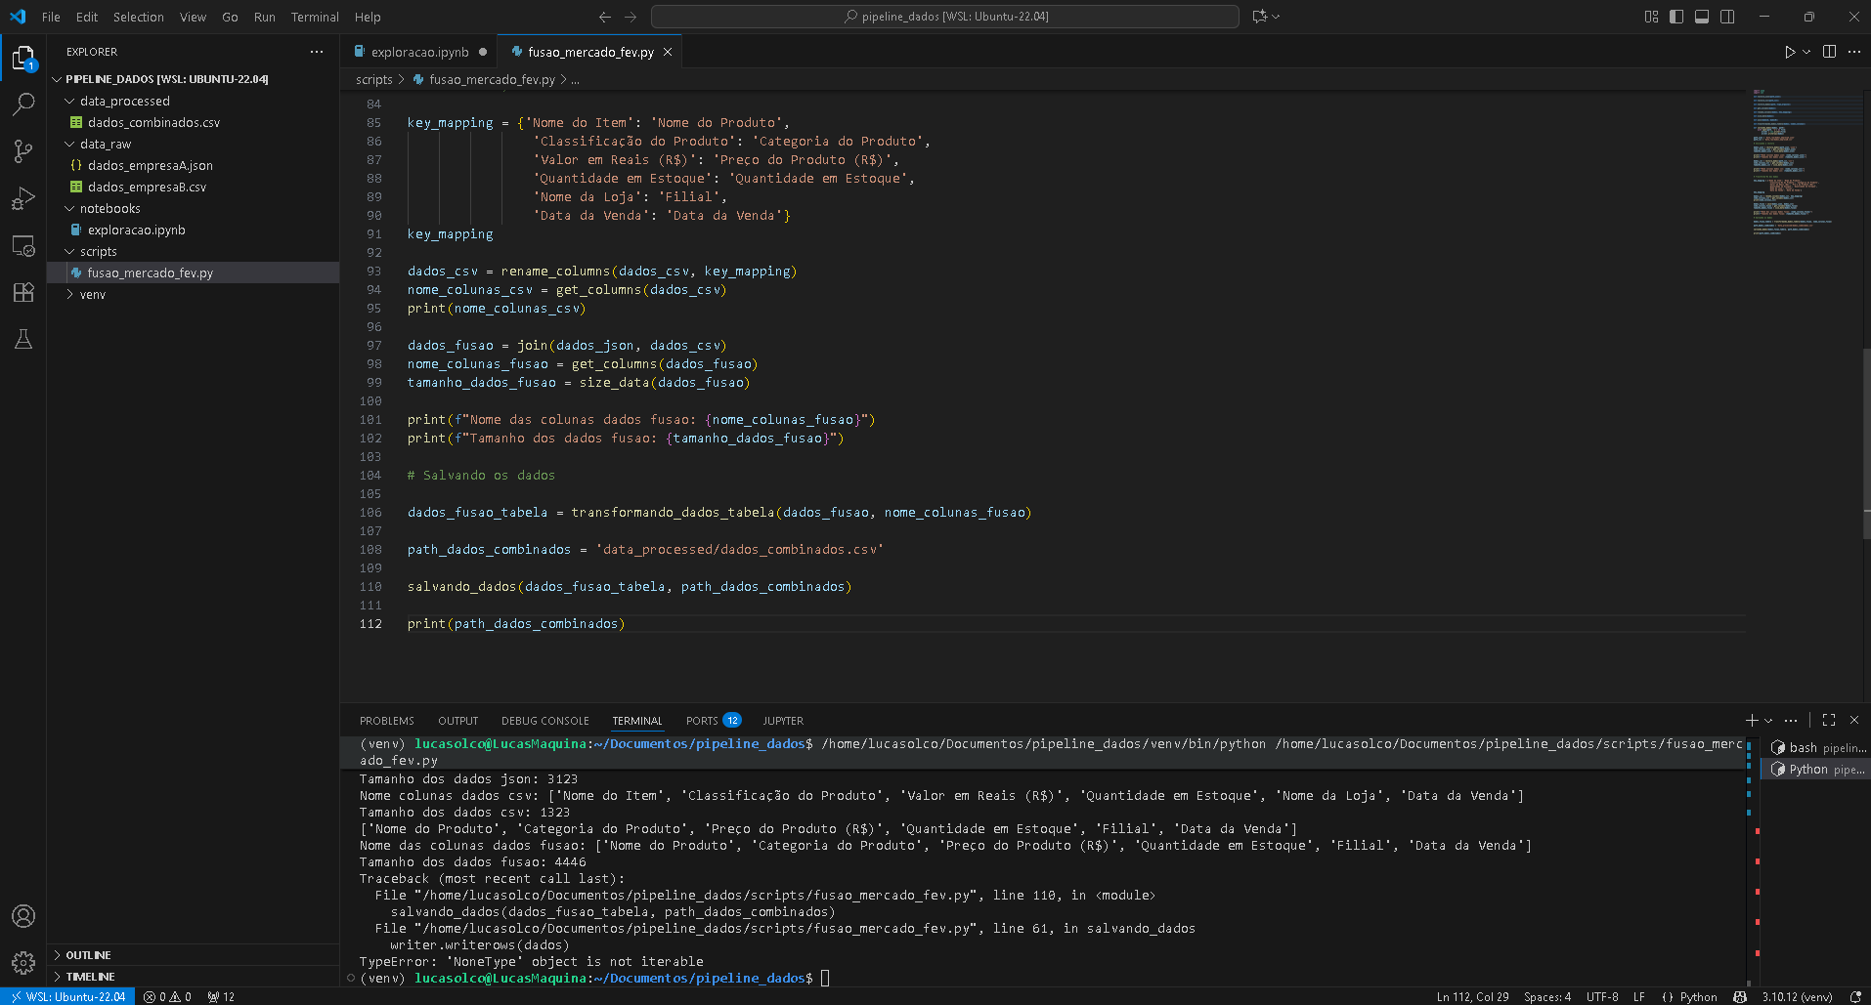Open editor More Actions ellipsis

coord(1854,52)
